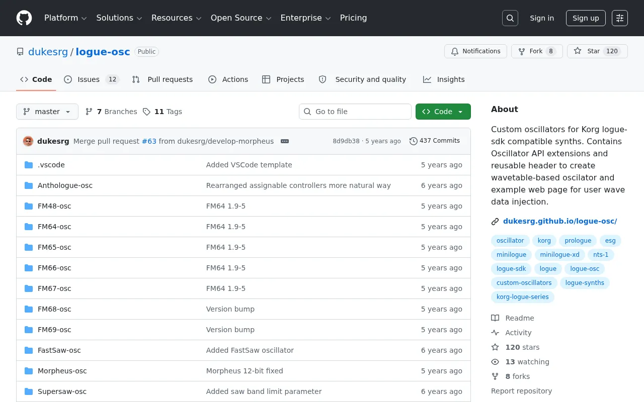Open the dukesrg.github.io/logue-osc/ website link
The height and width of the screenshot is (402, 644).
pos(560,221)
